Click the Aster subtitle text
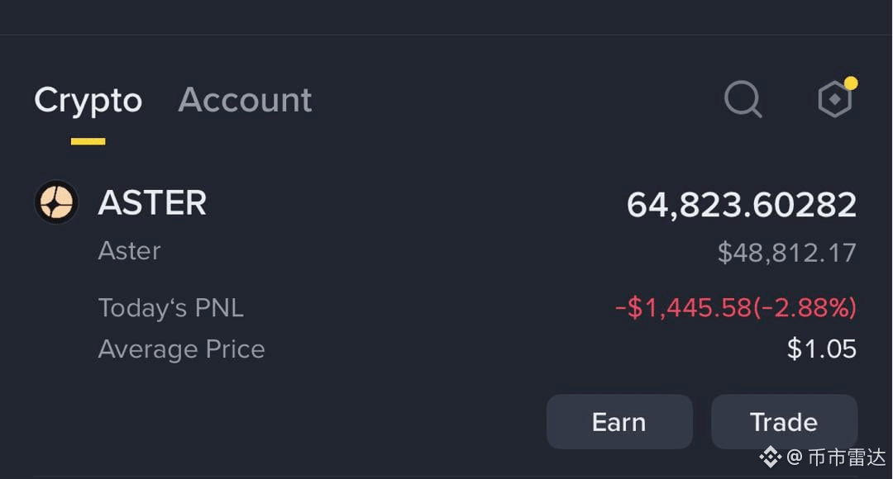Image resolution: width=893 pixels, height=479 pixels. click(x=129, y=251)
